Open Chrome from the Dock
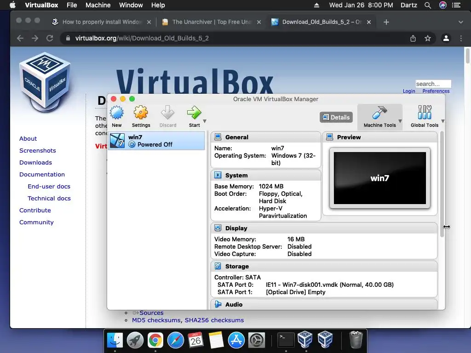Image resolution: width=471 pixels, height=353 pixels. click(x=155, y=341)
